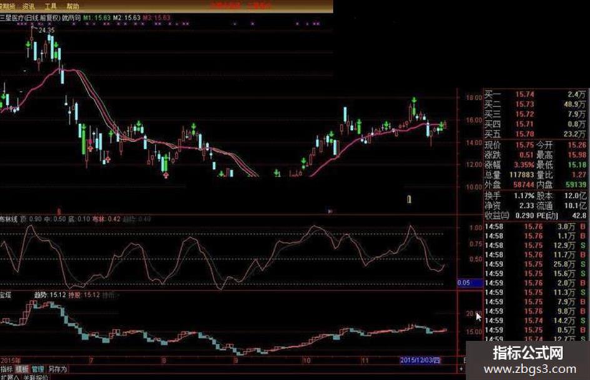590x380 pixels.
Task: Click the 股本 12.0亿 value
Action: [576, 196]
